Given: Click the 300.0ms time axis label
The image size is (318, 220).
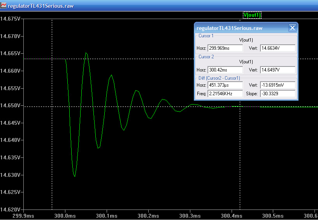Looking at the screenshot, I should click(x=65, y=216).
